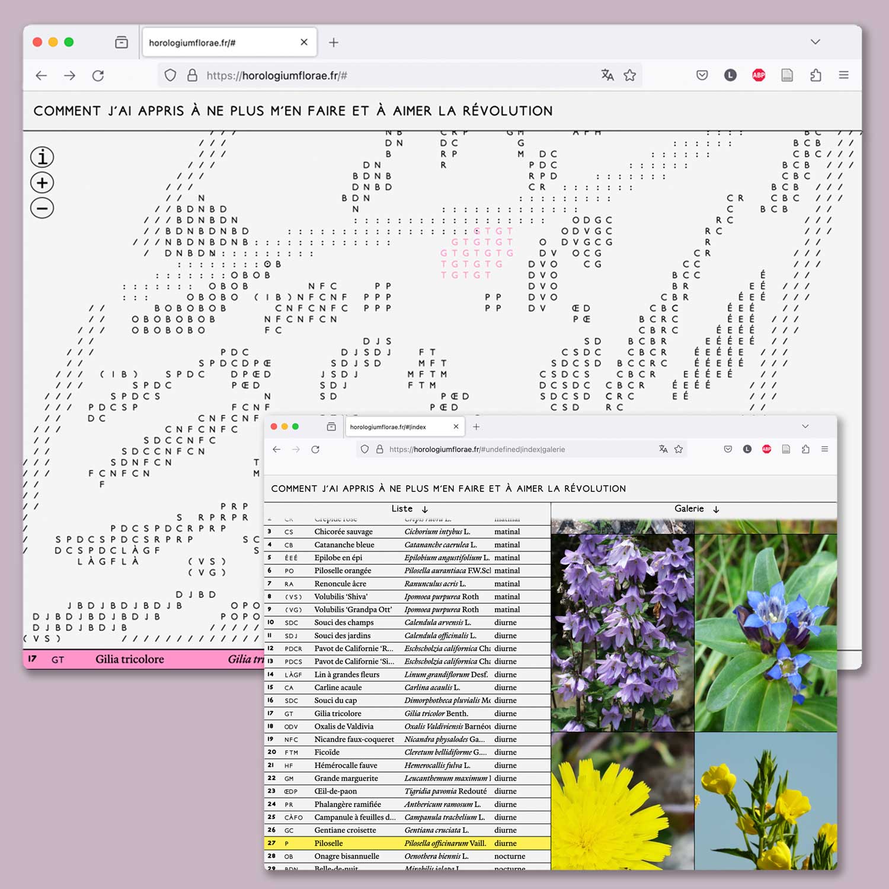Select the Hémérocalle fauve row
The height and width of the screenshot is (889, 889).
[407, 765]
